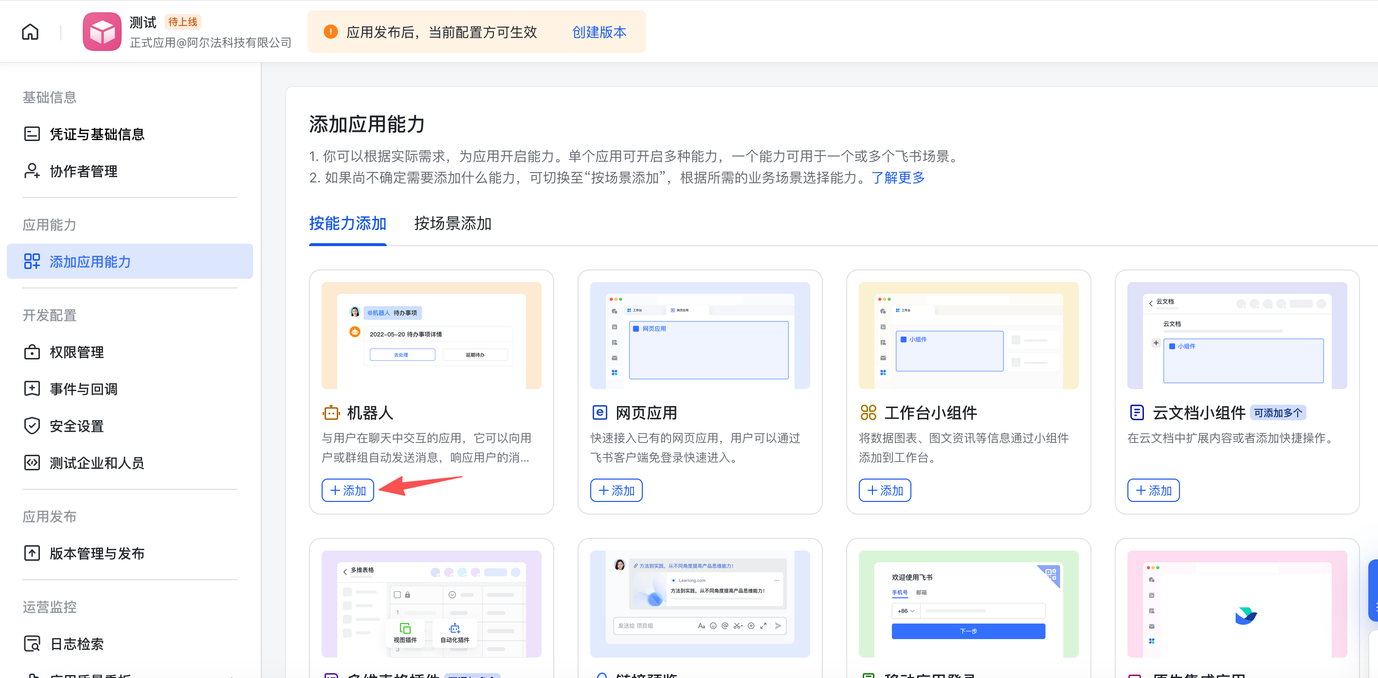This screenshot has height=678, width=1378.
Task: Open 凭证与基础信息 from sidebar
Action: [x=96, y=134]
